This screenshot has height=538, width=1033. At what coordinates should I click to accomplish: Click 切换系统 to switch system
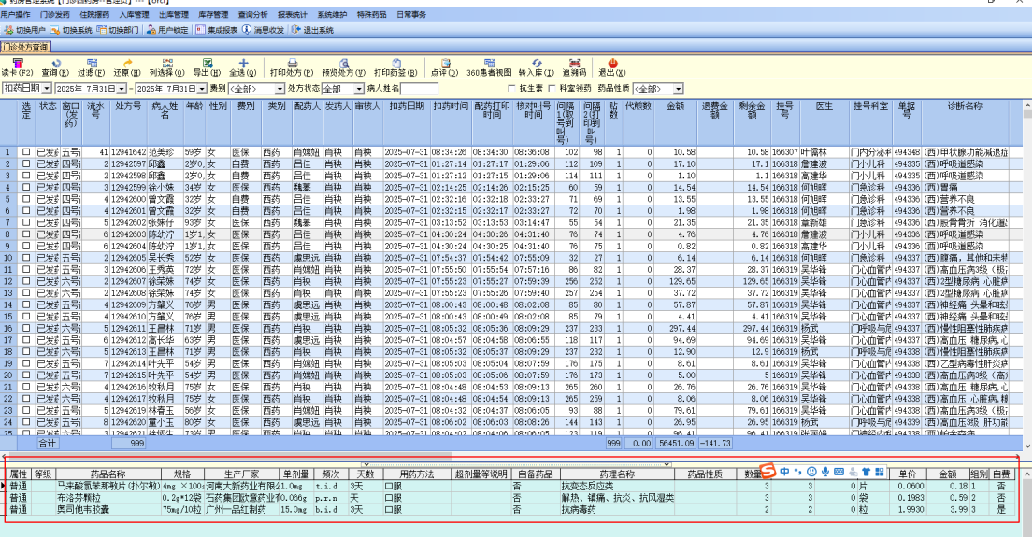click(x=71, y=30)
